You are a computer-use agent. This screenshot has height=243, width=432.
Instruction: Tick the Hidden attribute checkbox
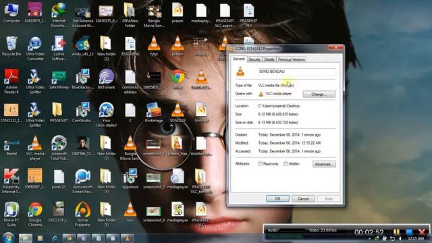(286, 164)
